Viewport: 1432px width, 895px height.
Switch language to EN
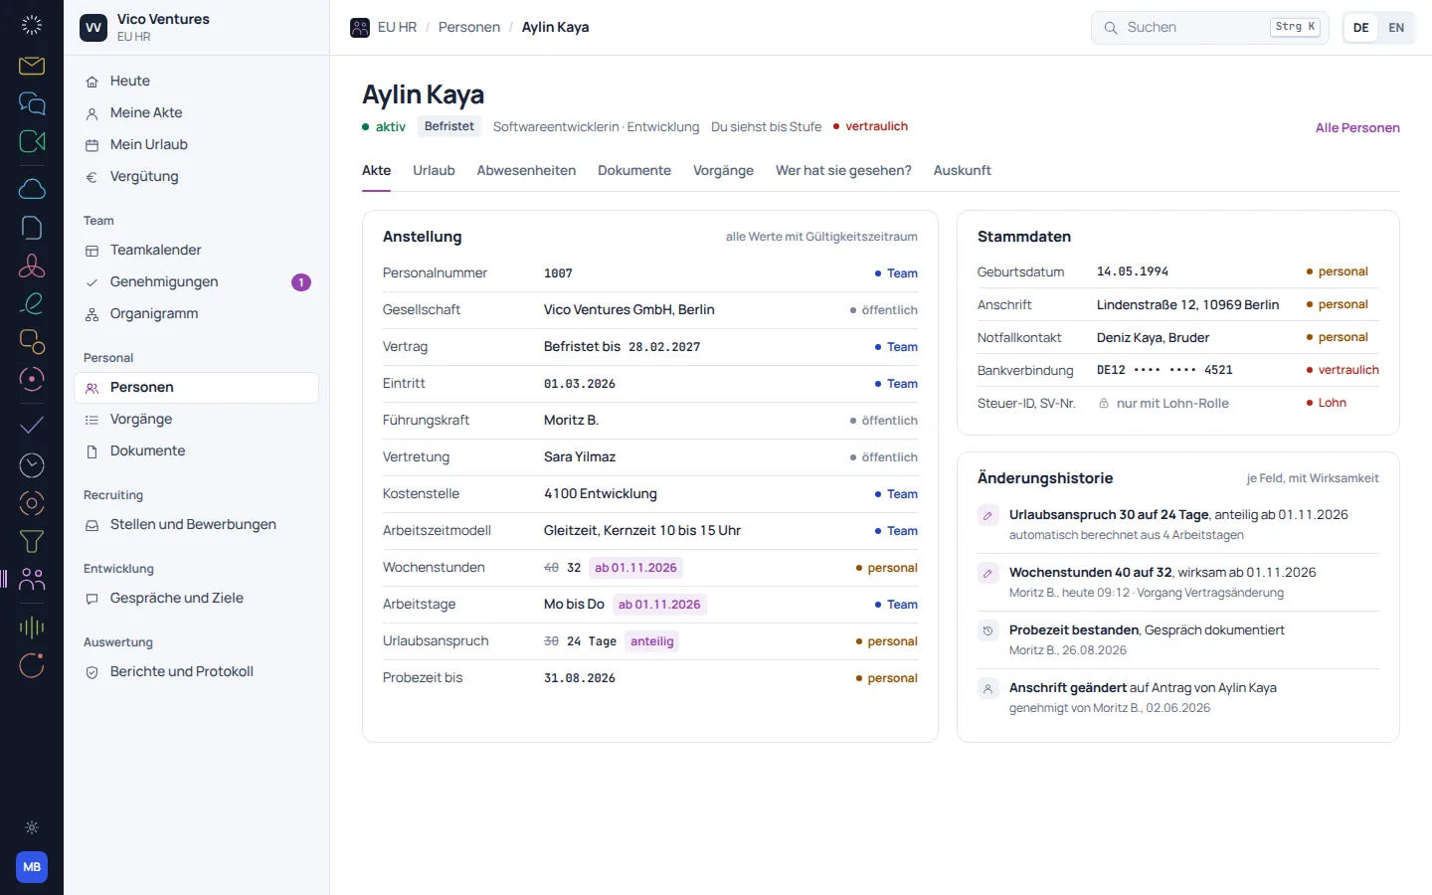(1396, 28)
